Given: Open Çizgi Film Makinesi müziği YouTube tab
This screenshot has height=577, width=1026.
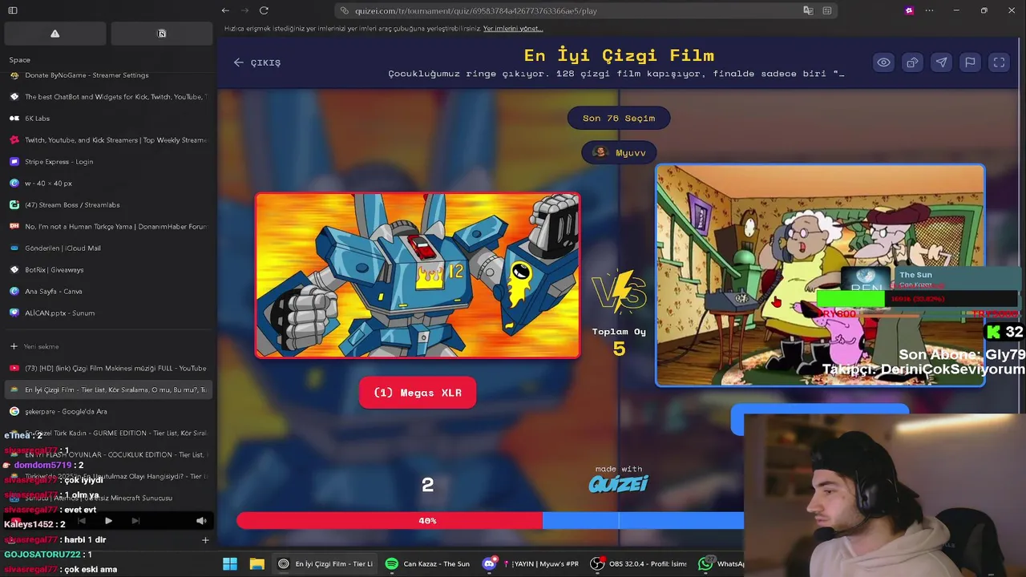Looking at the screenshot, I should [108, 369].
